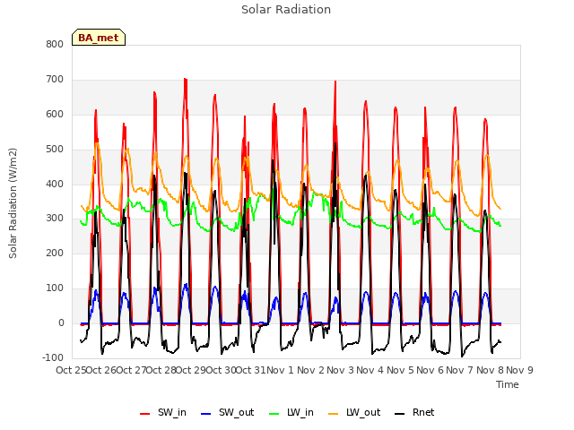This screenshot has width=574, height=430.
Task: Click the green LW_in legend swatch
Action: [274, 414]
